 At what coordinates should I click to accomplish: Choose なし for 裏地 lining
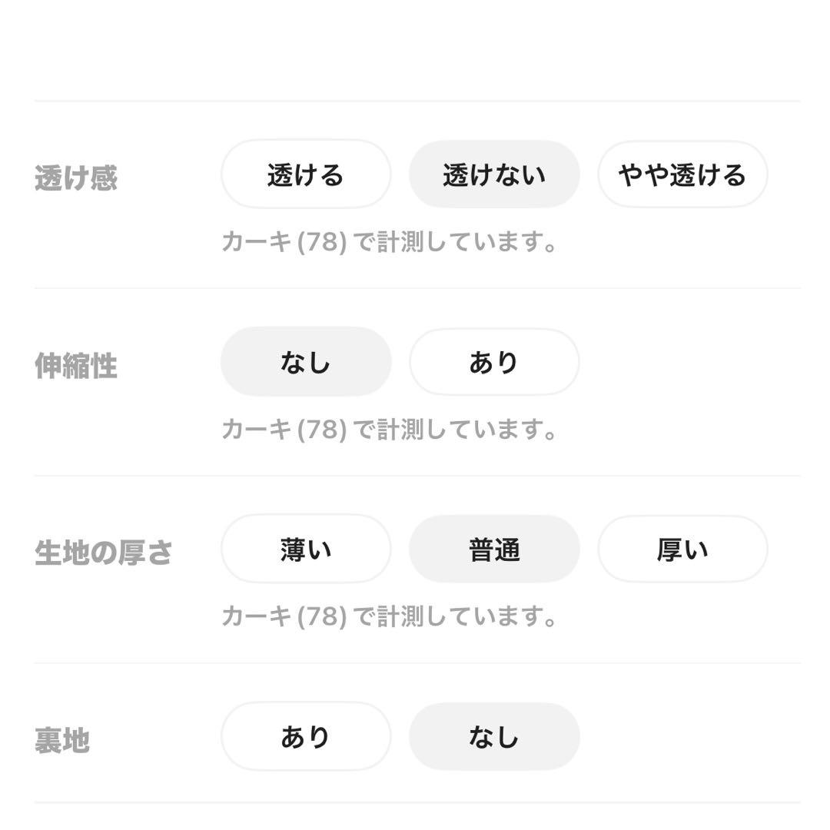pos(493,737)
